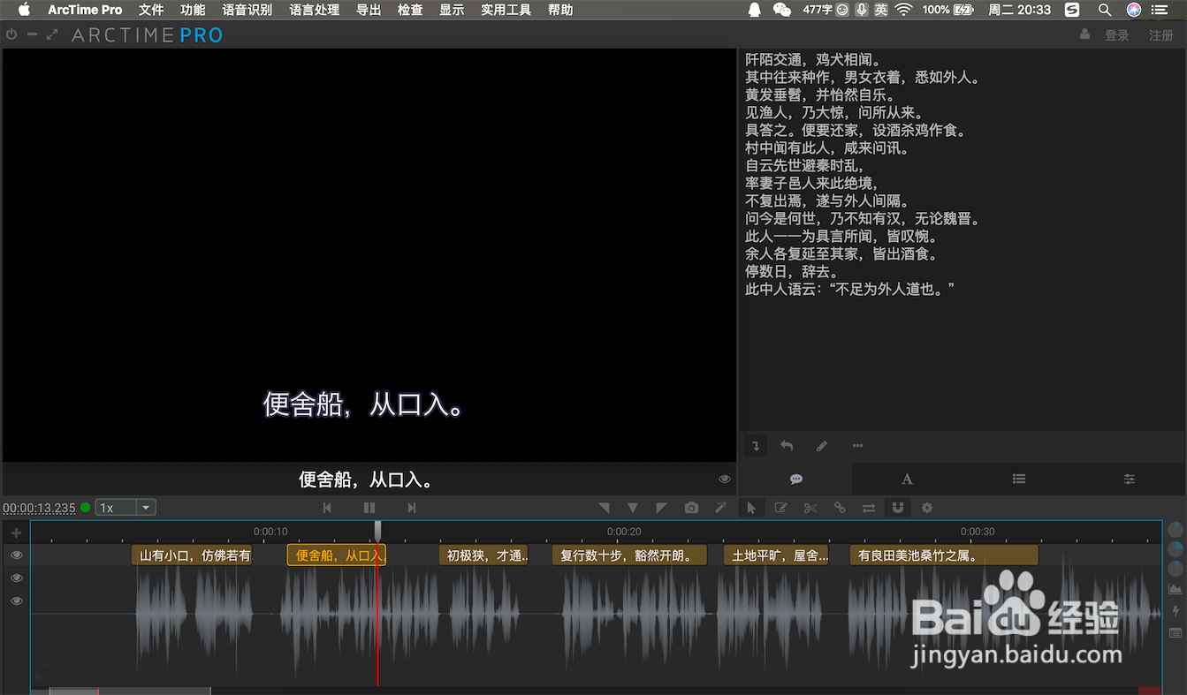Switch to the speech bubble subtitle tab

coord(795,479)
